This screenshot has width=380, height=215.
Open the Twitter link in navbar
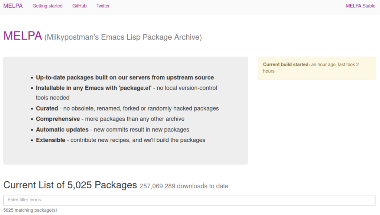click(103, 6)
